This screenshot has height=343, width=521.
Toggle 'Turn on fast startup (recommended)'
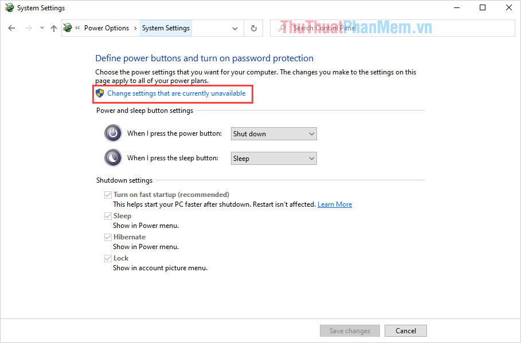108,194
